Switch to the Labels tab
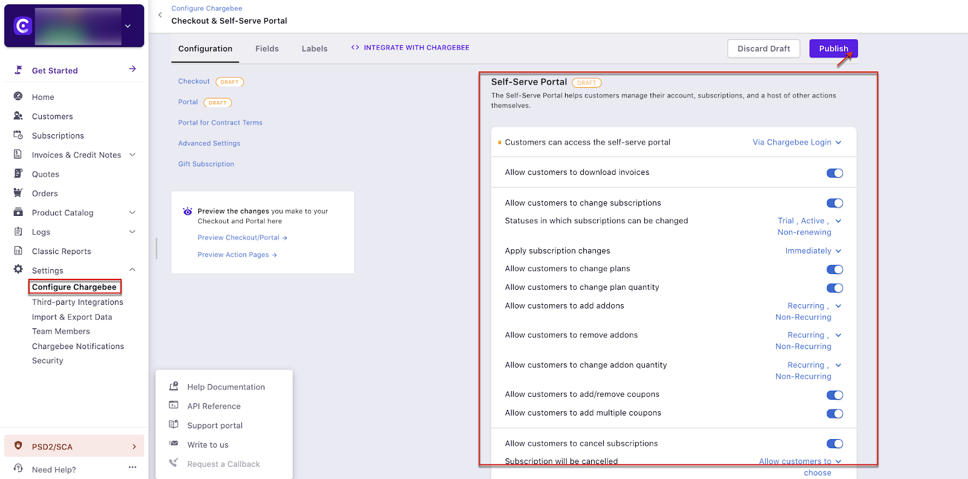The width and height of the screenshot is (968, 479). (315, 49)
